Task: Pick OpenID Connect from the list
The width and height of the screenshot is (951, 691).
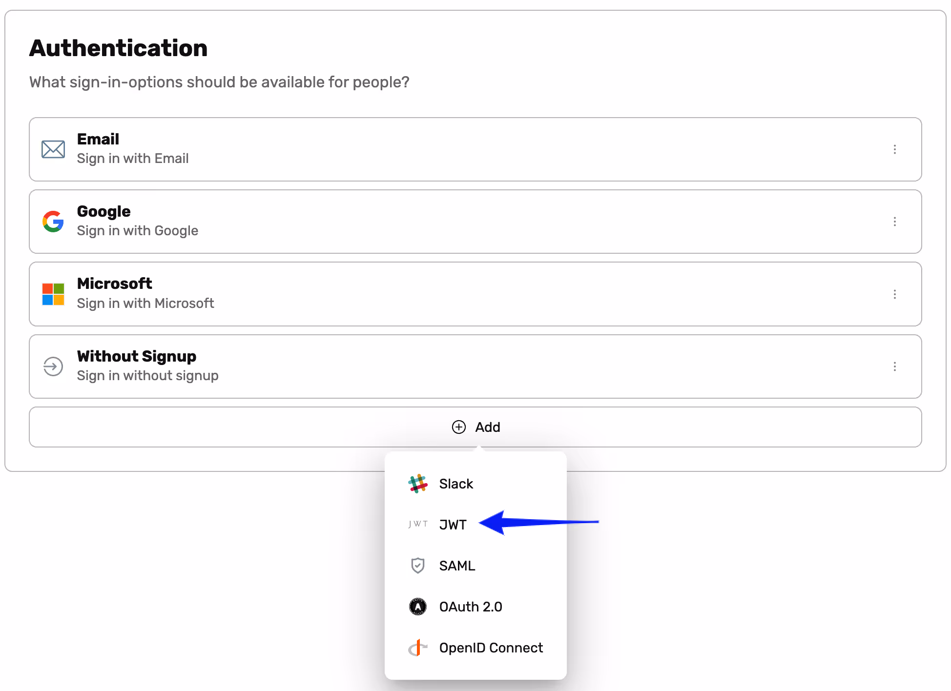Action: click(491, 648)
